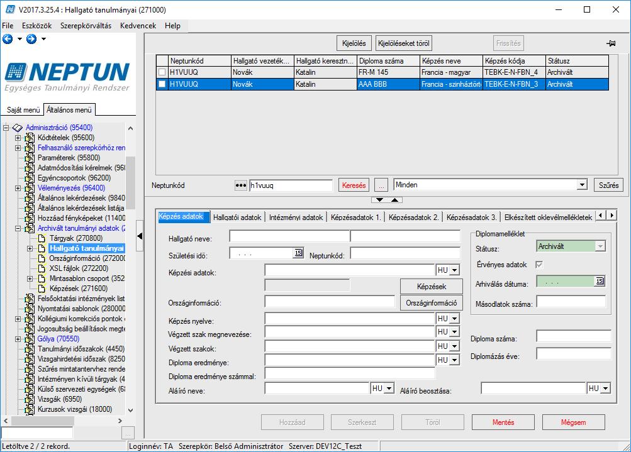Click the blue forward navigation arrow
This screenshot has width=631, height=452.
(31, 39)
